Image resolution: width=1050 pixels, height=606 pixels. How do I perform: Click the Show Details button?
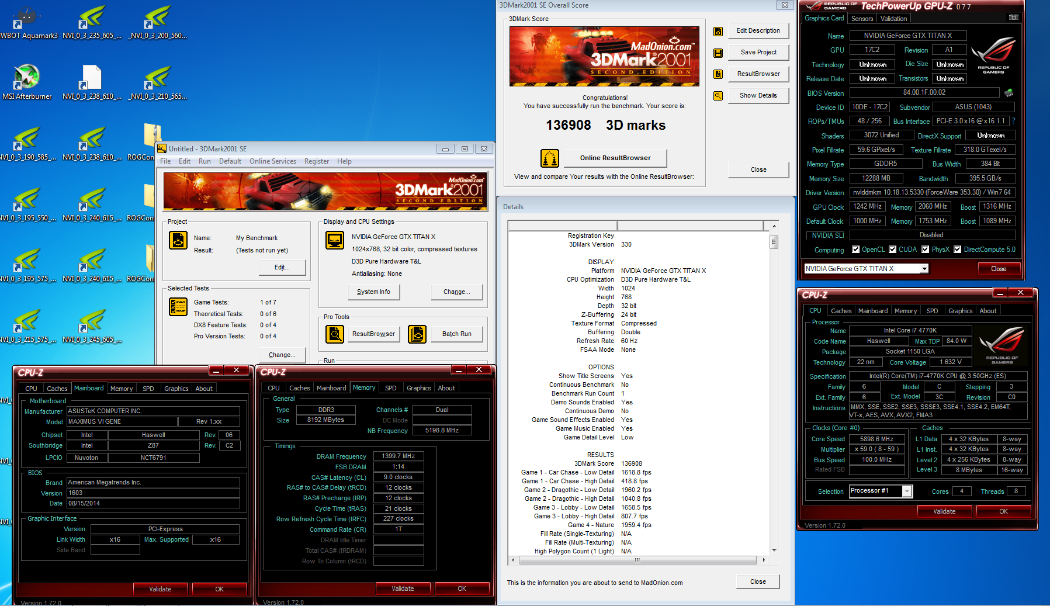[758, 96]
